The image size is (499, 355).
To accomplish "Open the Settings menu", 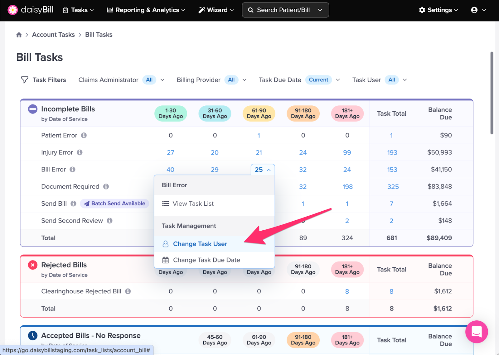I will pyautogui.click(x=438, y=10).
